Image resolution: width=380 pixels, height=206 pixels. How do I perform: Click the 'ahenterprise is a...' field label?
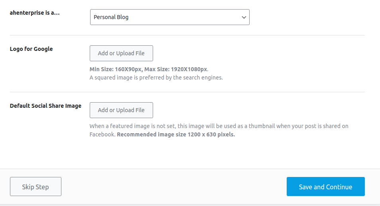point(35,13)
